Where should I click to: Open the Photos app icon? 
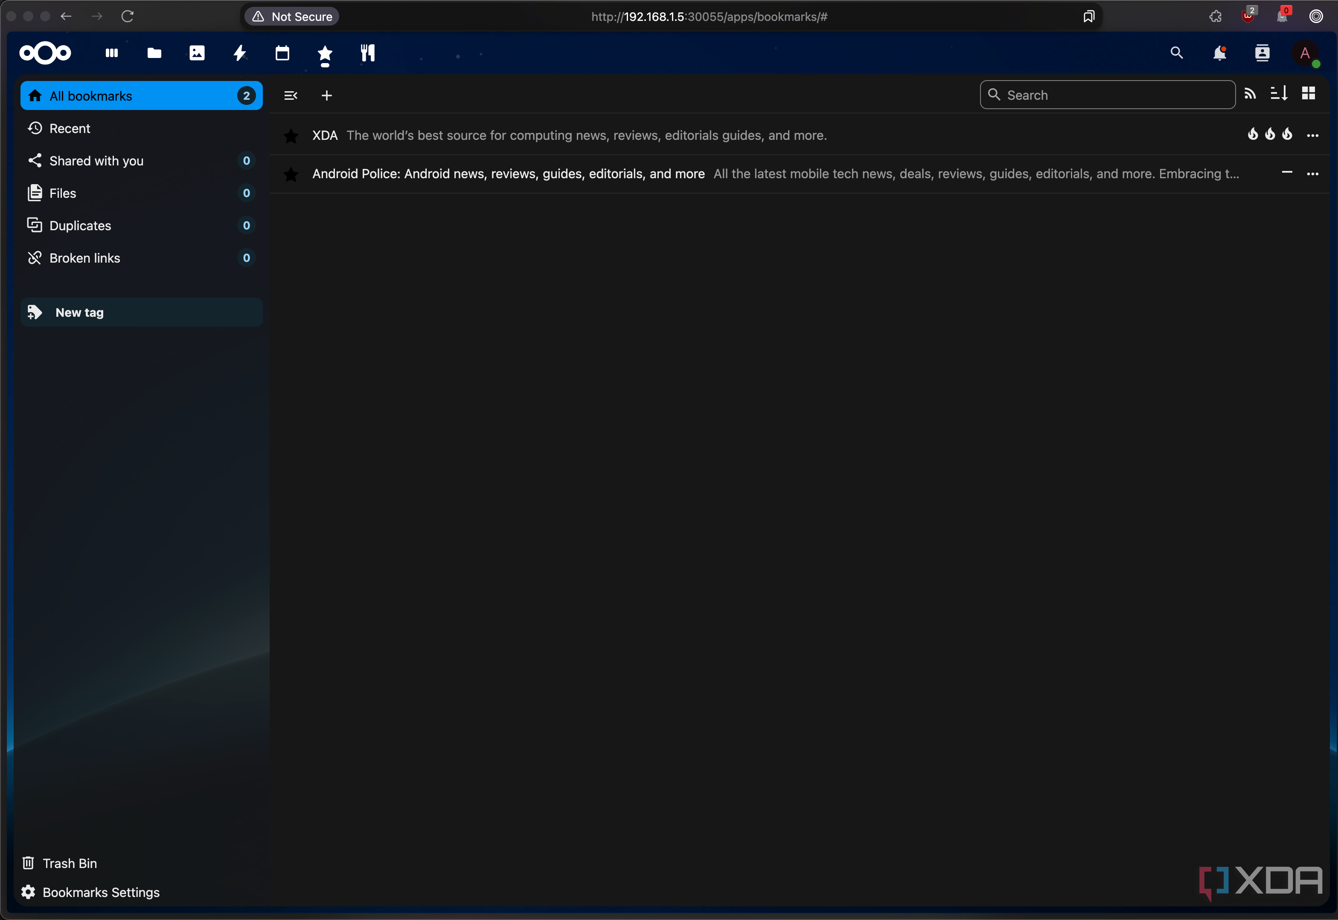coord(197,53)
